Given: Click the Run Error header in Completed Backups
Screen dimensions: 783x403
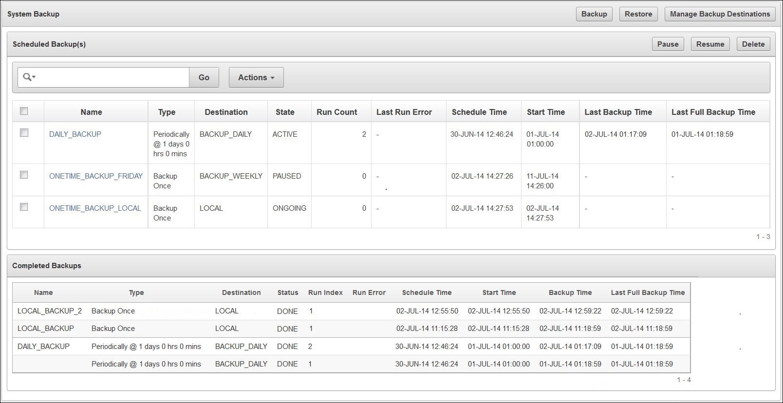Looking at the screenshot, I should pos(369,293).
